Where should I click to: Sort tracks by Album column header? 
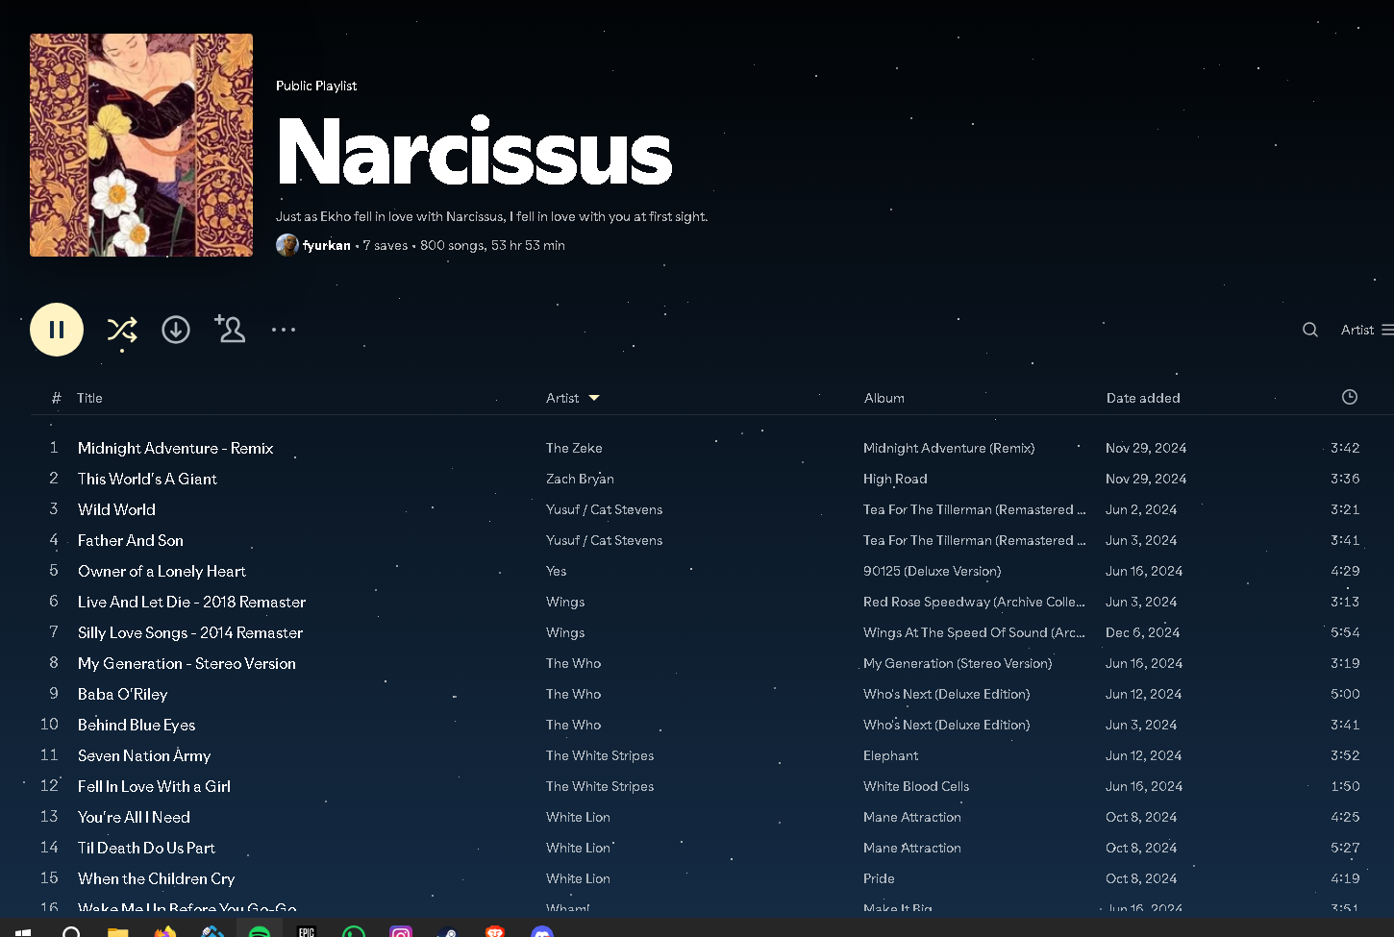[884, 398]
